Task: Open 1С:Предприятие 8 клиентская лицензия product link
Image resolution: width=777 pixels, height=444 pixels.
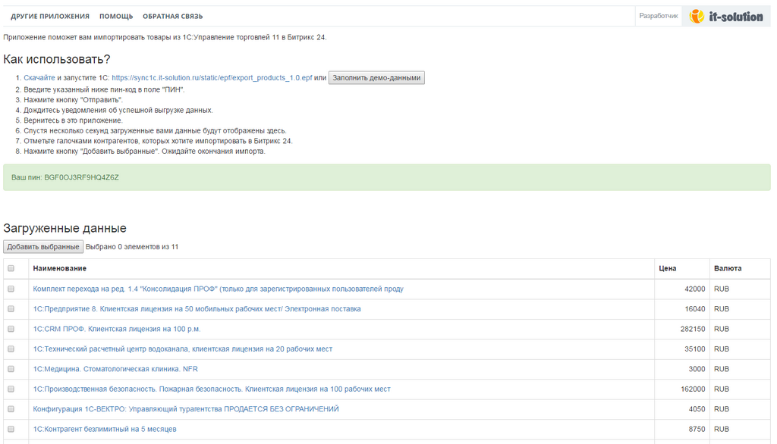Action: (x=197, y=309)
